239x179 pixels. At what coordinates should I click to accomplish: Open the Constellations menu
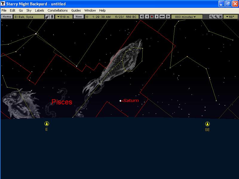coord(58,10)
